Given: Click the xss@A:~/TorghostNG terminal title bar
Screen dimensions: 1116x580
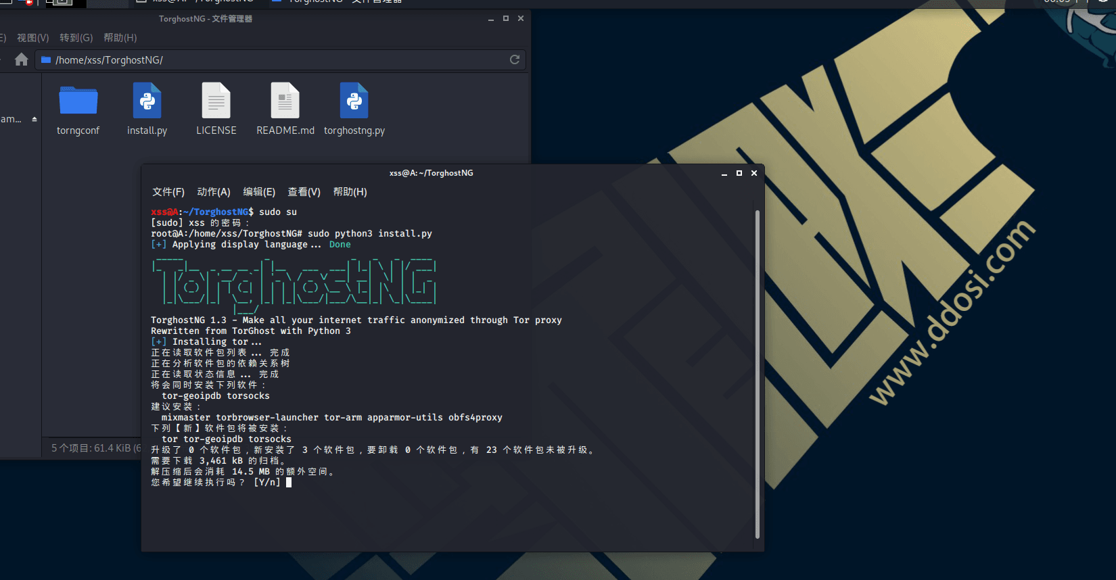Looking at the screenshot, I should coord(432,173).
